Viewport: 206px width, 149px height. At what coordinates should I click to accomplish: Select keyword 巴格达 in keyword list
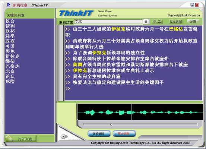click(x=13, y=66)
